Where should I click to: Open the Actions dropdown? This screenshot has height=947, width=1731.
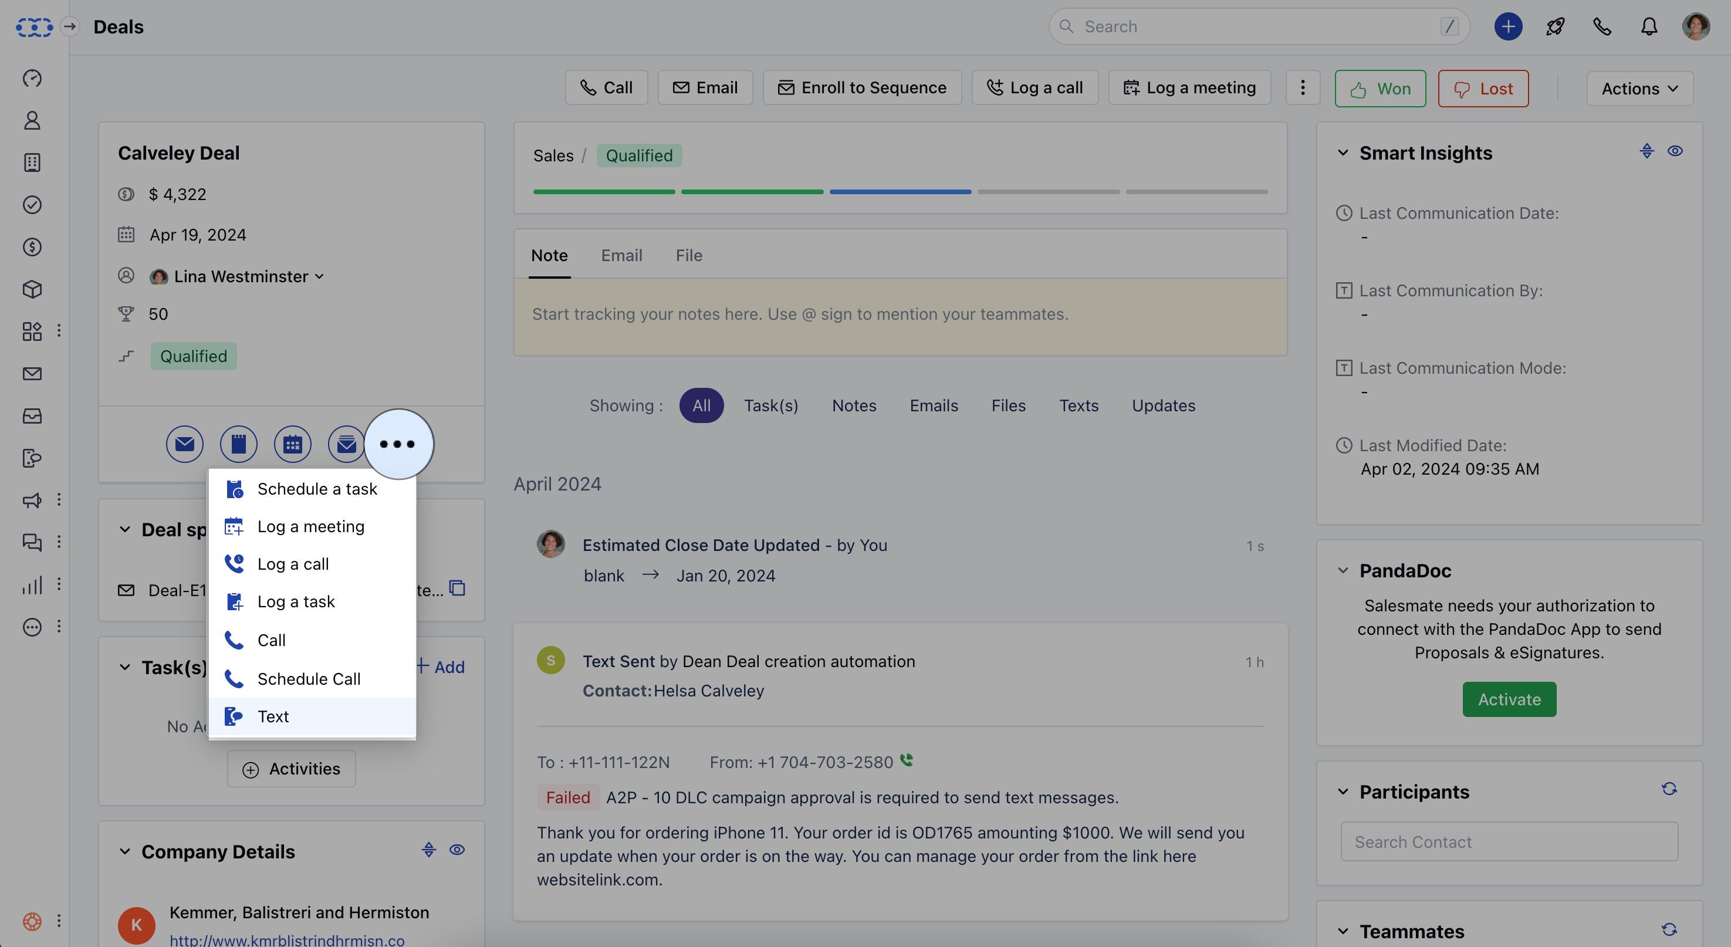click(x=1639, y=89)
